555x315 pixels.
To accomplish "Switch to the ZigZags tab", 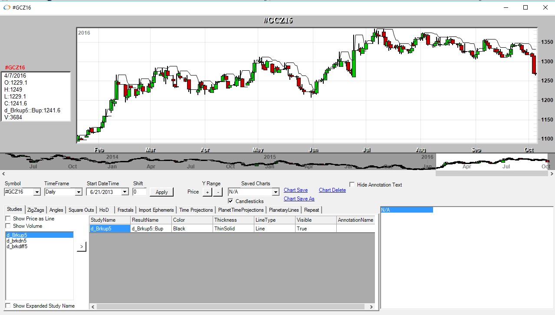I will pyautogui.click(x=36, y=210).
